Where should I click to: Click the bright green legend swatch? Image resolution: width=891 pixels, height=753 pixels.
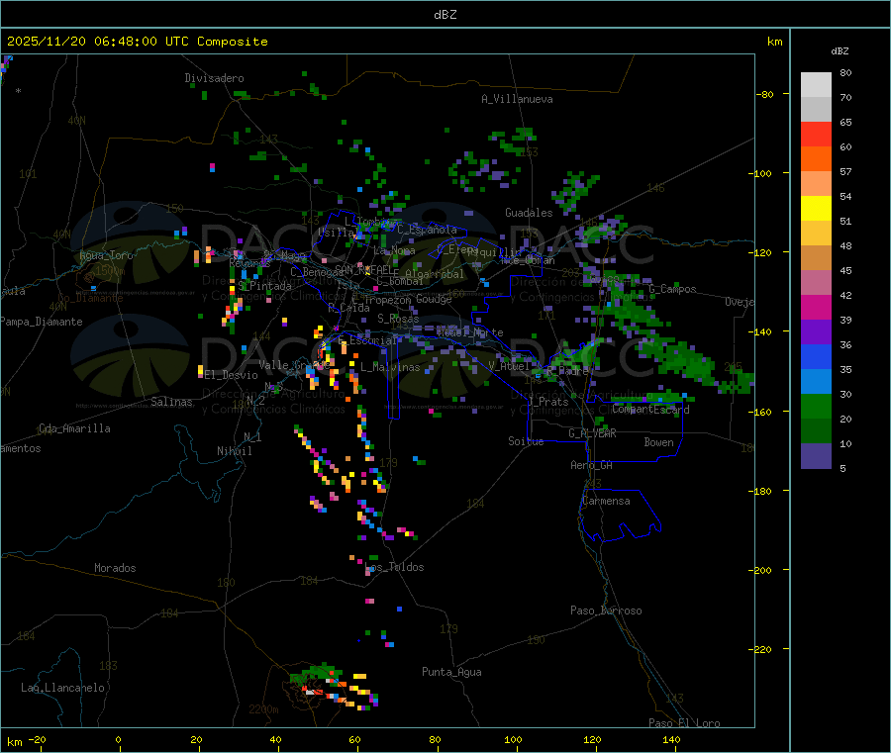pos(816,407)
